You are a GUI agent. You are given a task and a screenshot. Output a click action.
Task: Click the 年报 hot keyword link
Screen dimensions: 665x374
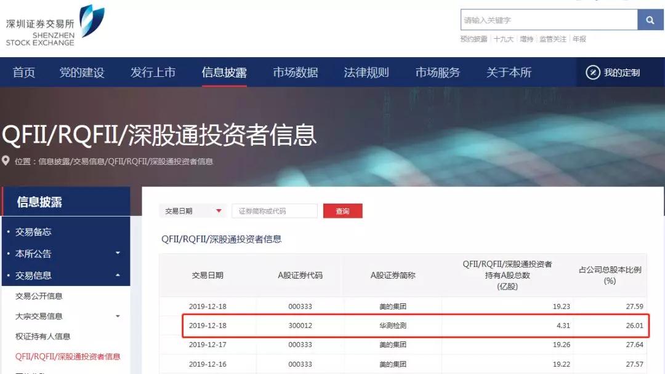pos(579,39)
